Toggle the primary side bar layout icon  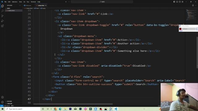(x=174, y=2)
